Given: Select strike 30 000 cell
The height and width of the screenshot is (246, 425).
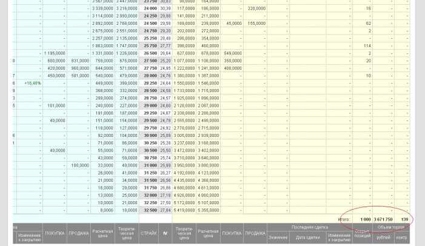Looking at the screenshot, I should [x=149, y=136].
